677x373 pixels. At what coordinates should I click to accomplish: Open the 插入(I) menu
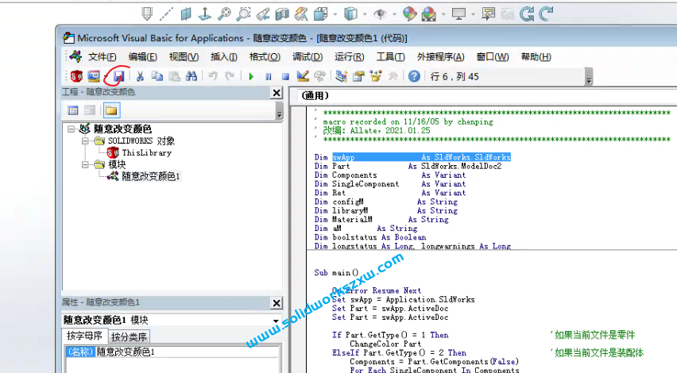tap(223, 57)
